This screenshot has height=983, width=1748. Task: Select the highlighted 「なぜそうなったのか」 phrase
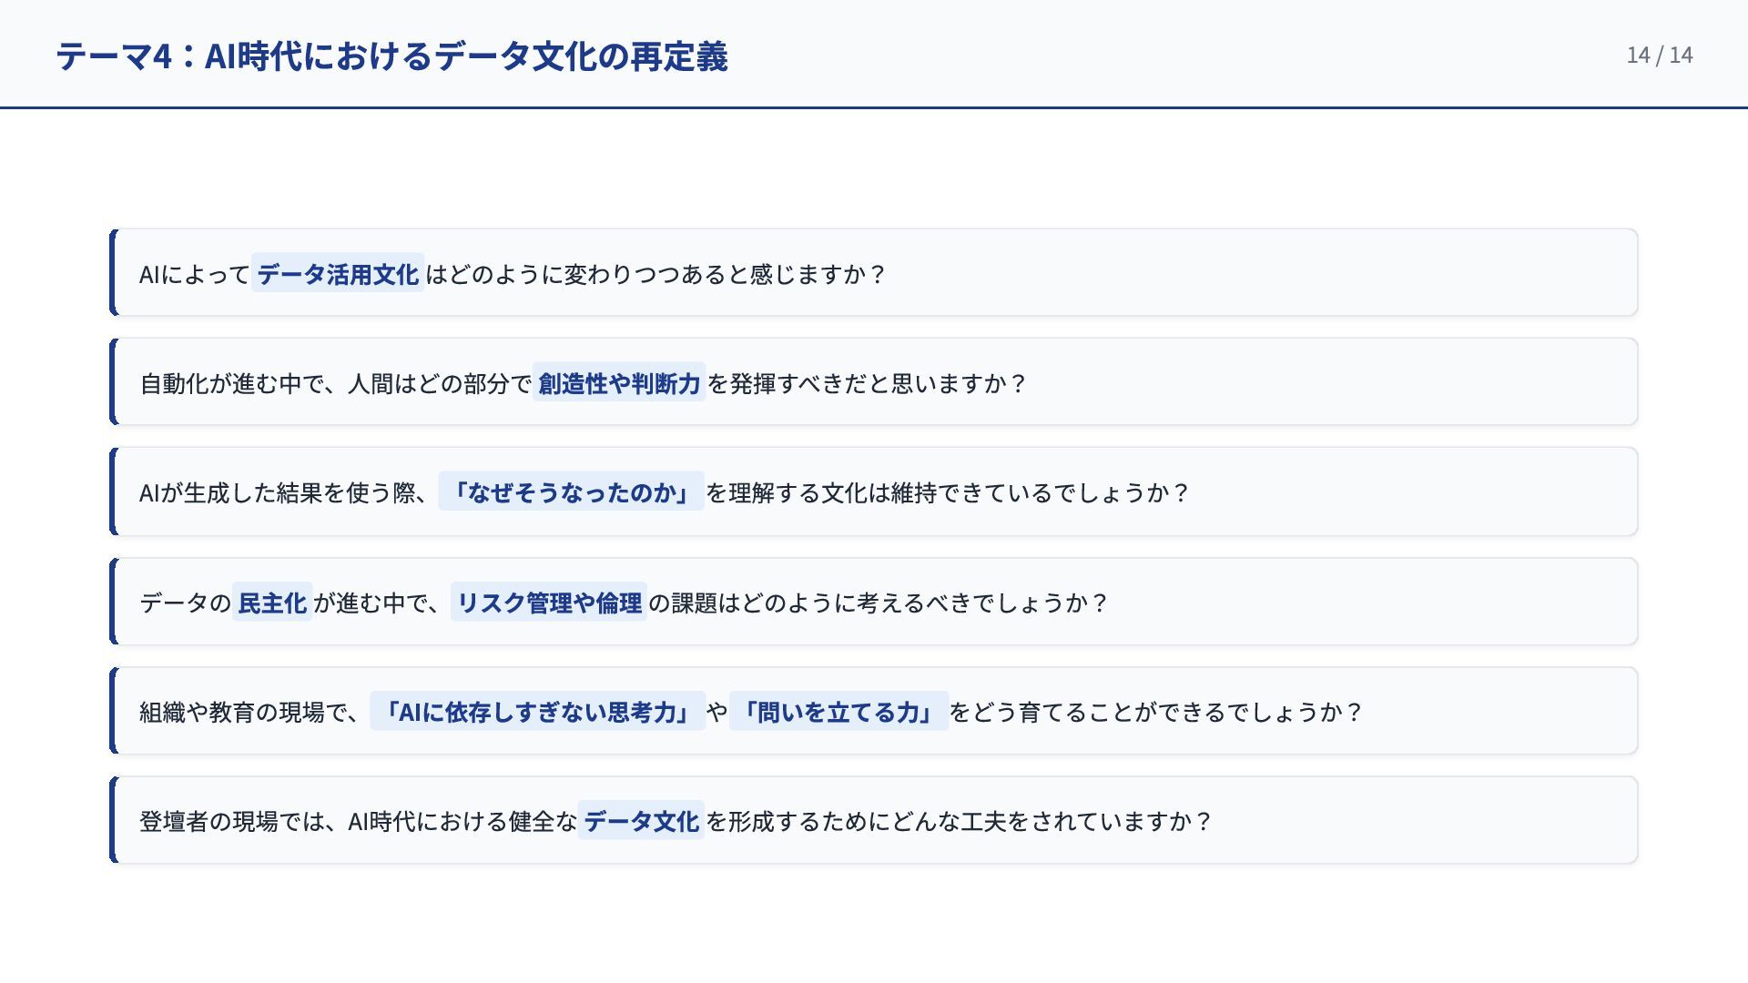pos(571,492)
